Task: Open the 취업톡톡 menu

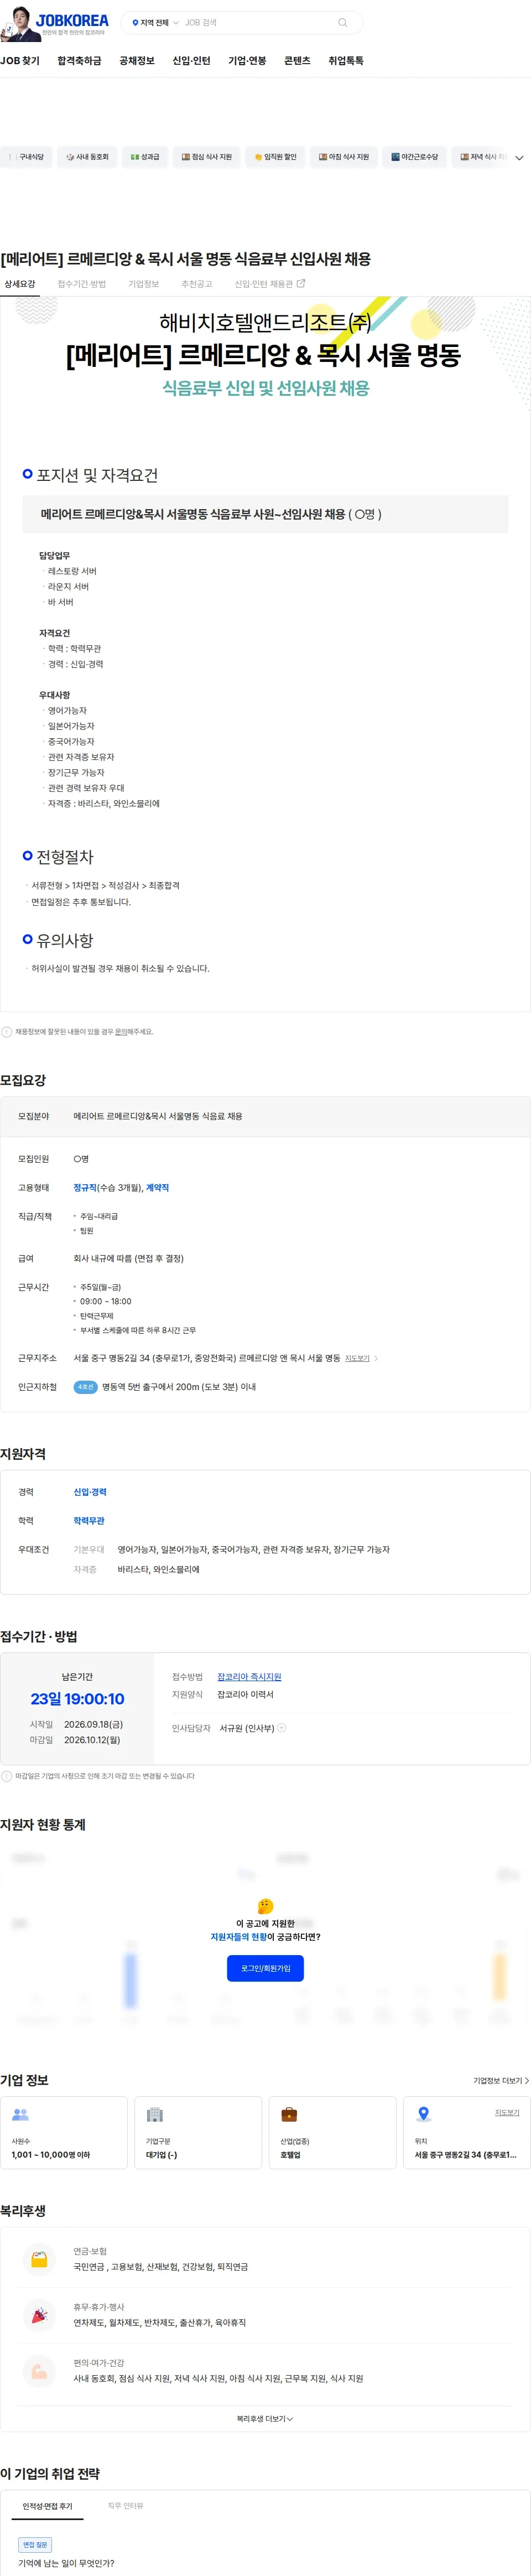Action: pyautogui.click(x=346, y=61)
